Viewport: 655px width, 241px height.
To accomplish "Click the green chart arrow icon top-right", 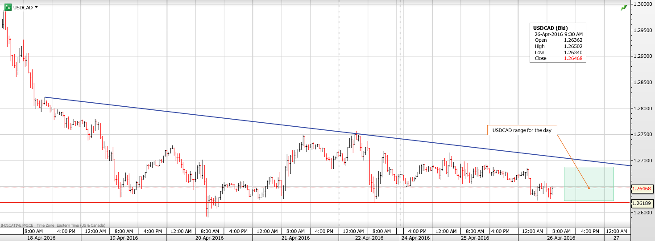I will pos(624,8).
